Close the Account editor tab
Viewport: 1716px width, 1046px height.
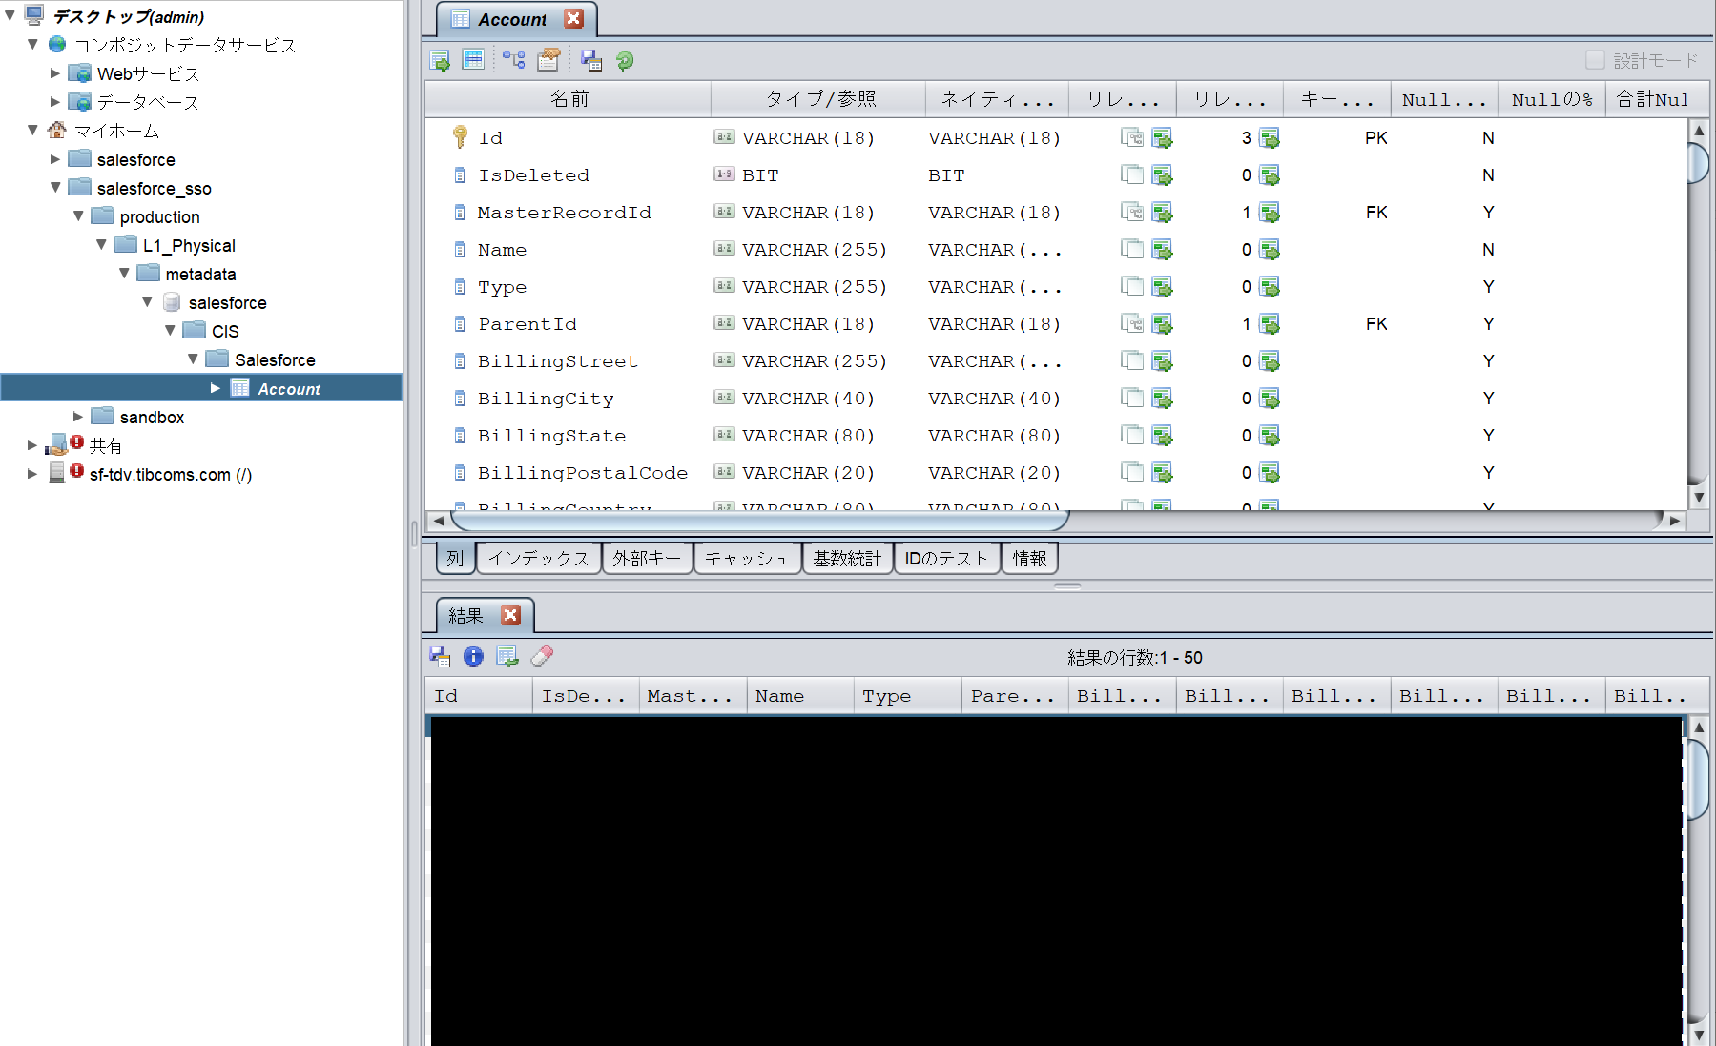(x=573, y=19)
